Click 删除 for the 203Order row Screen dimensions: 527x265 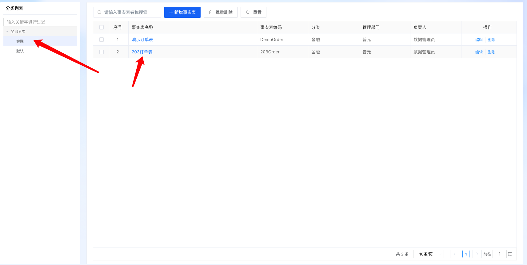(x=491, y=52)
